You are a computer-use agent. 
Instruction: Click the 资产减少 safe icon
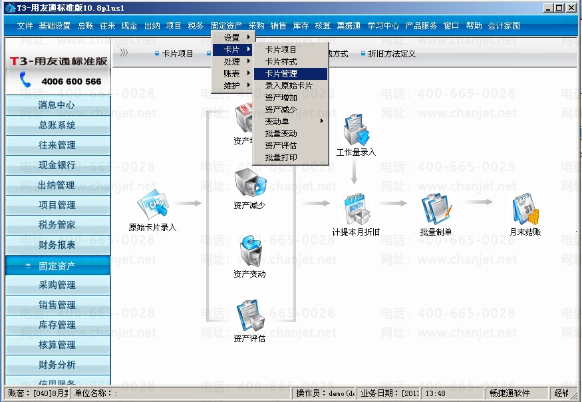pos(251,183)
